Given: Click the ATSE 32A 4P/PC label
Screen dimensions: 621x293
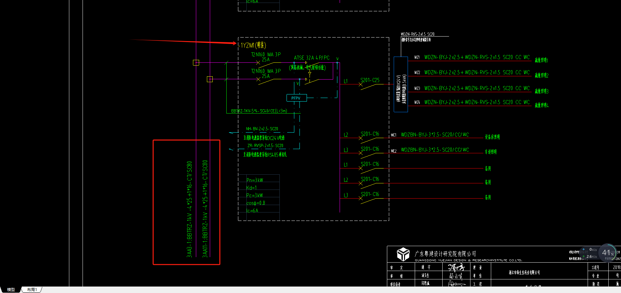Looking at the screenshot, I should pos(311,58).
